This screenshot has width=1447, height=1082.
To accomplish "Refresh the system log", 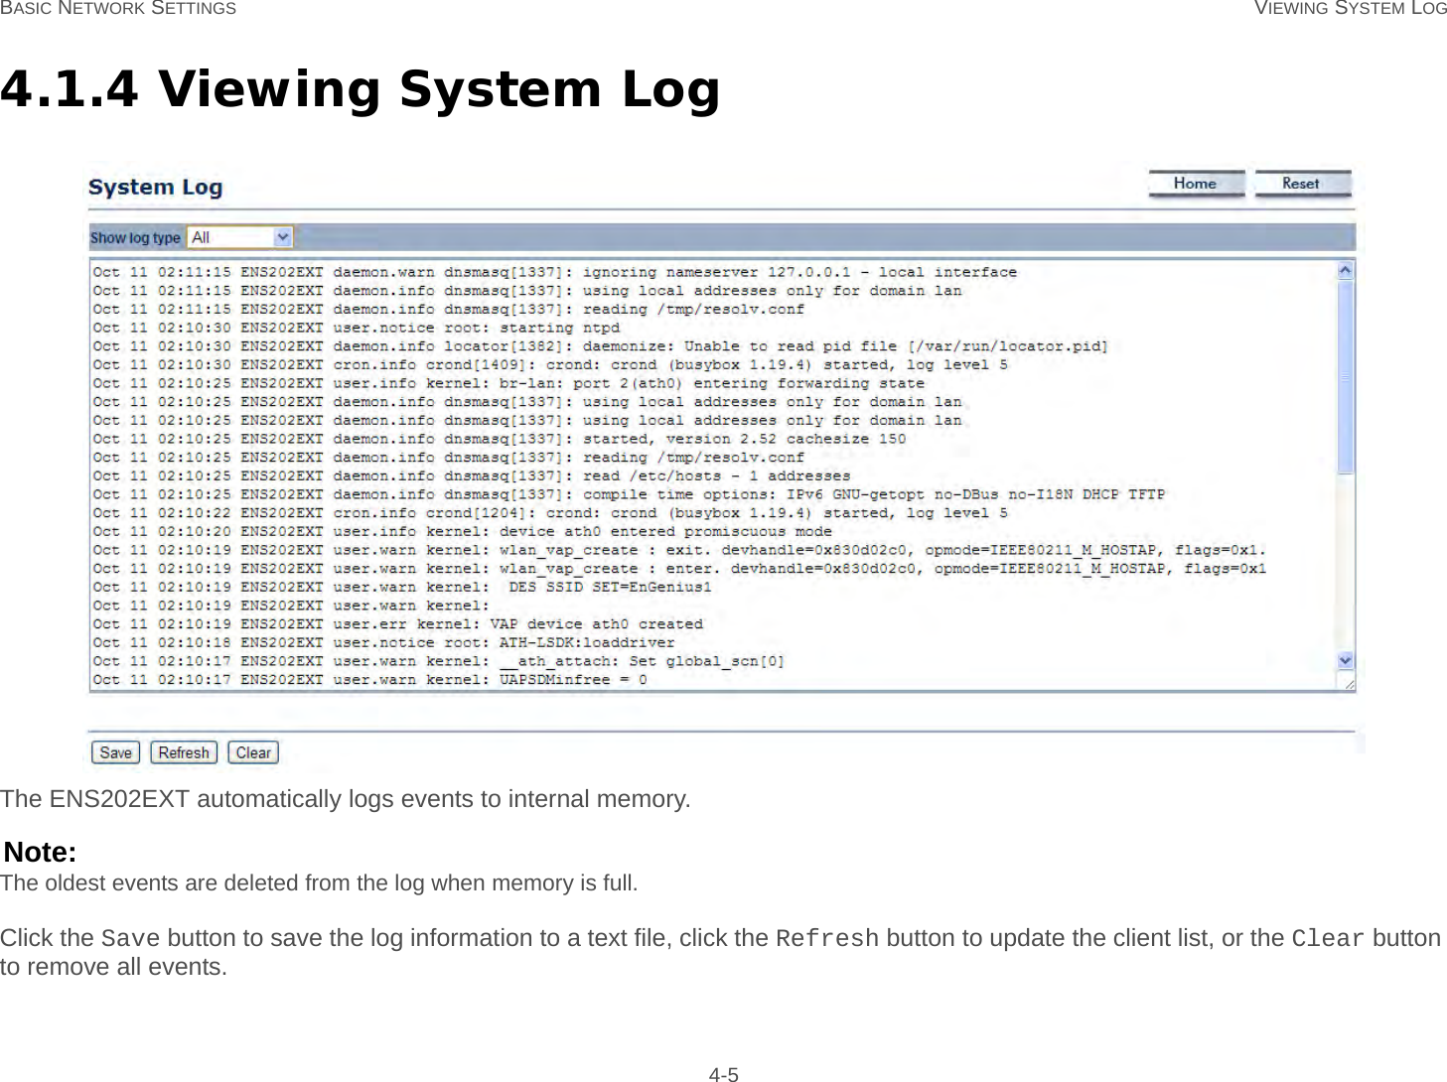I will point(184,752).
